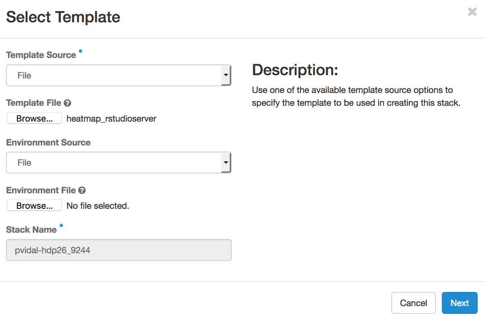The height and width of the screenshot is (324, 485).
Task: Click the heatmap_rstudioserver file name
Action: 111,119
